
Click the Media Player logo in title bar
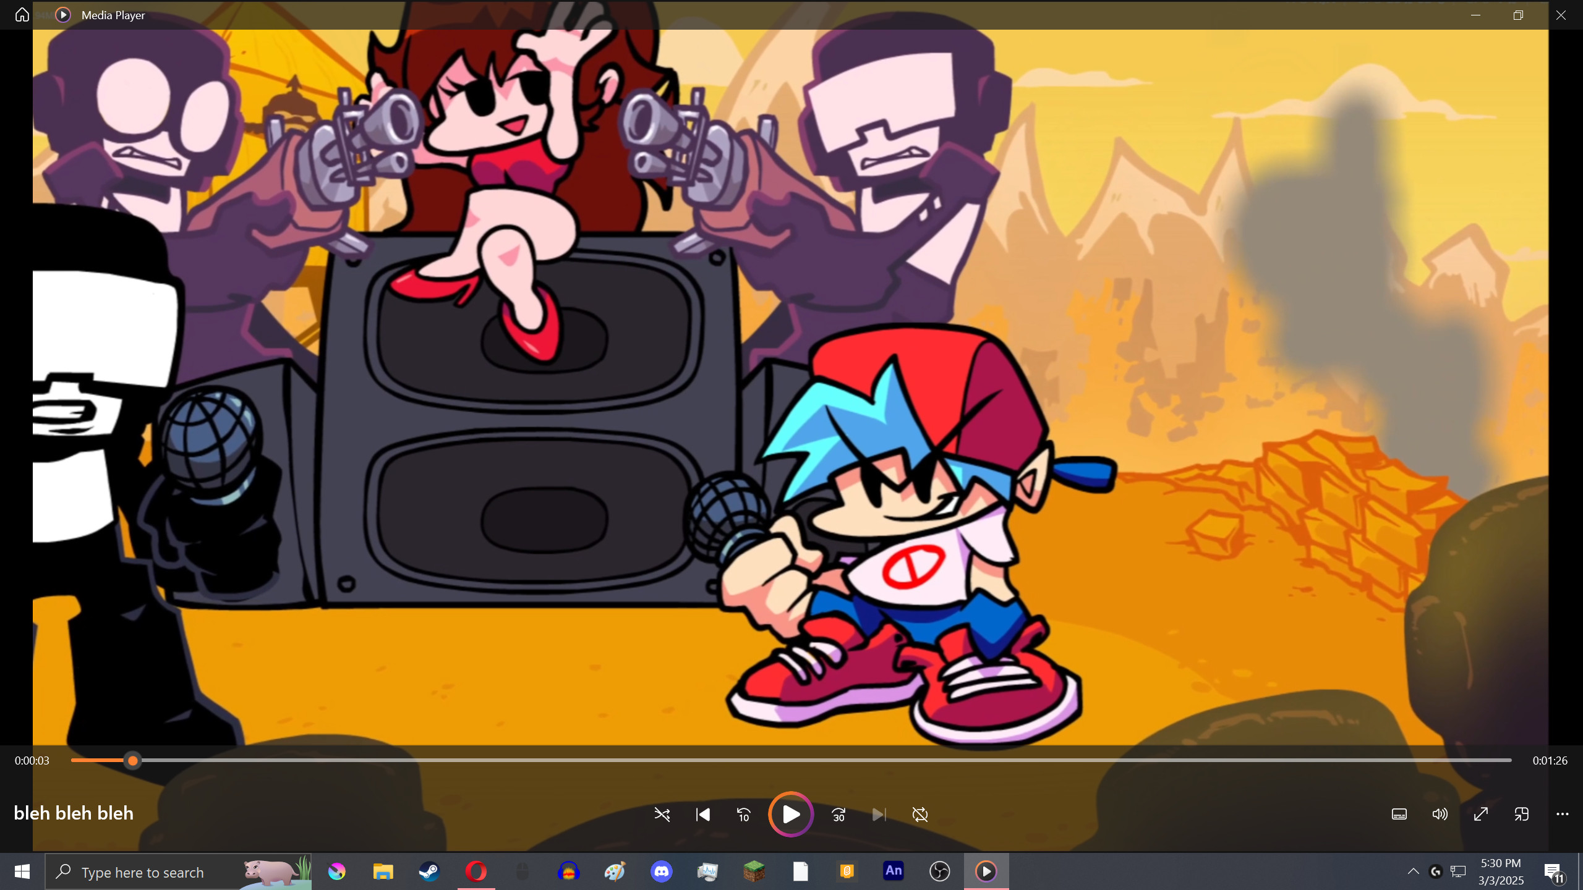tap(63, 15)
